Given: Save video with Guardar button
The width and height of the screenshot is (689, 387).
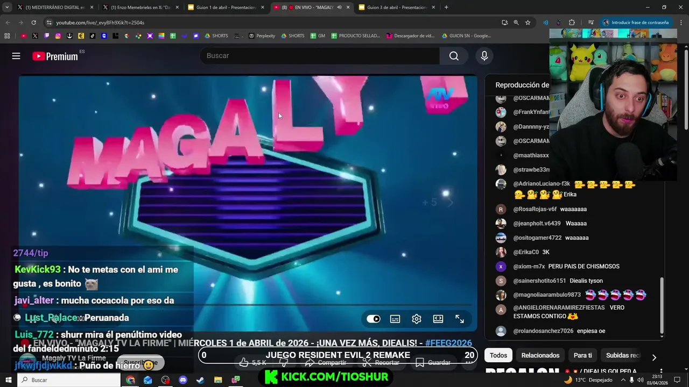Looking at the screenshot, I should pyautogui.click(x=433, y=363).
